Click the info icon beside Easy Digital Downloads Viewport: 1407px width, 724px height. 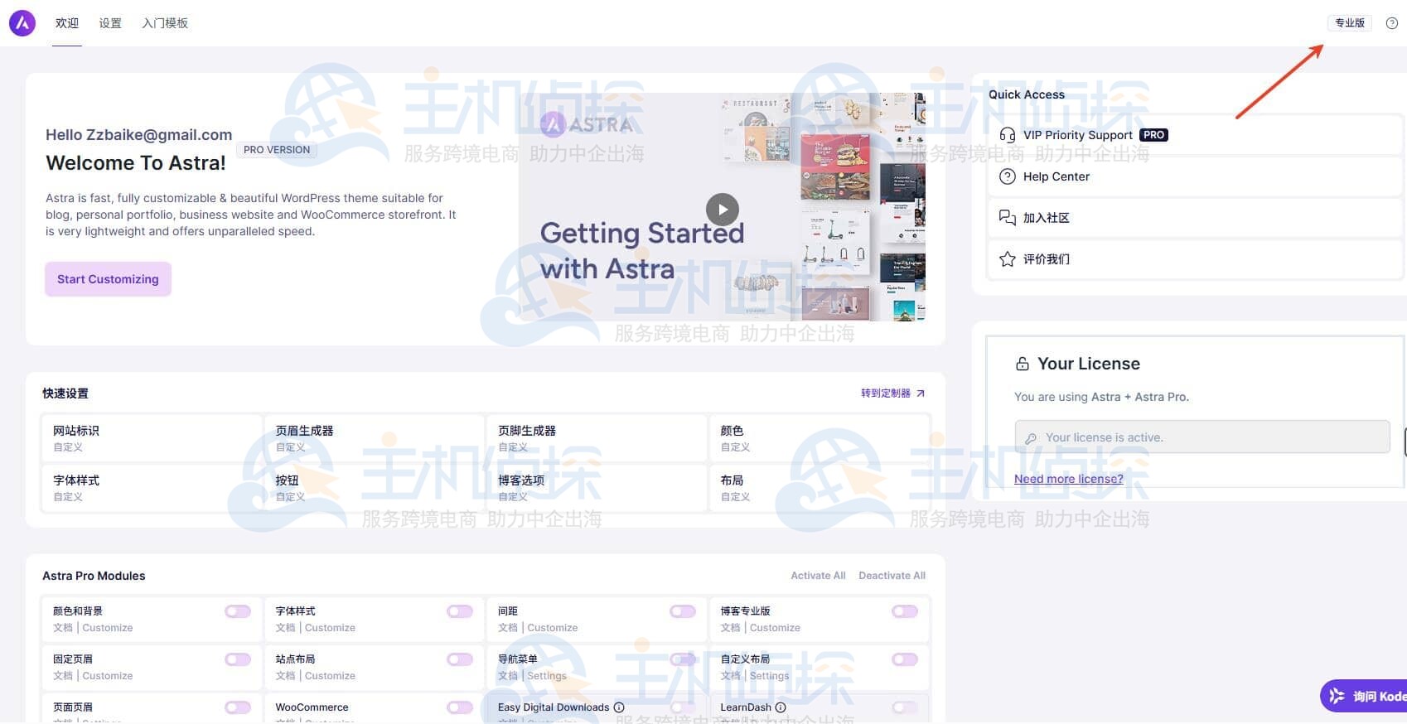point(619,707)
